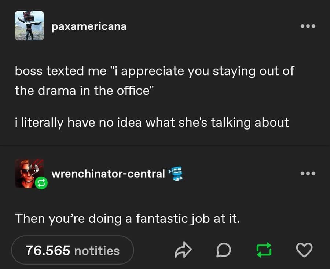Like the post by tapping the heart icon
Image resolution: width=330 pixels, height=269 pixels.
click(x=304, y=250)
